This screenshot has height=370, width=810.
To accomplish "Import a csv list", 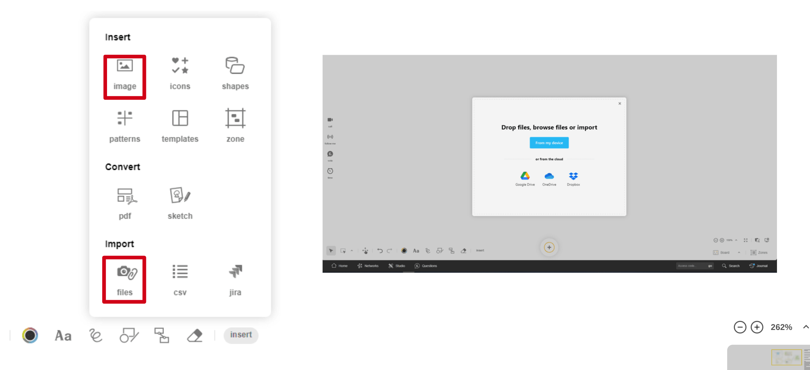I will click(180, 280).
